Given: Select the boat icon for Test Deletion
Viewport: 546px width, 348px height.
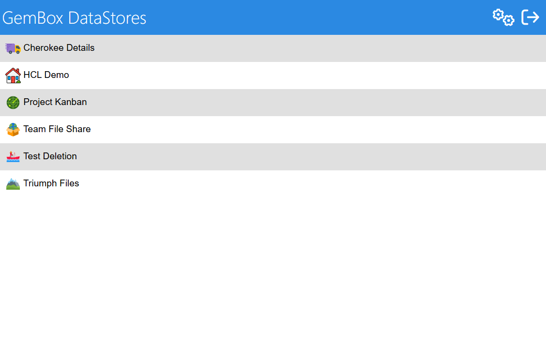Looking at the screenshot, I should 13,156.
